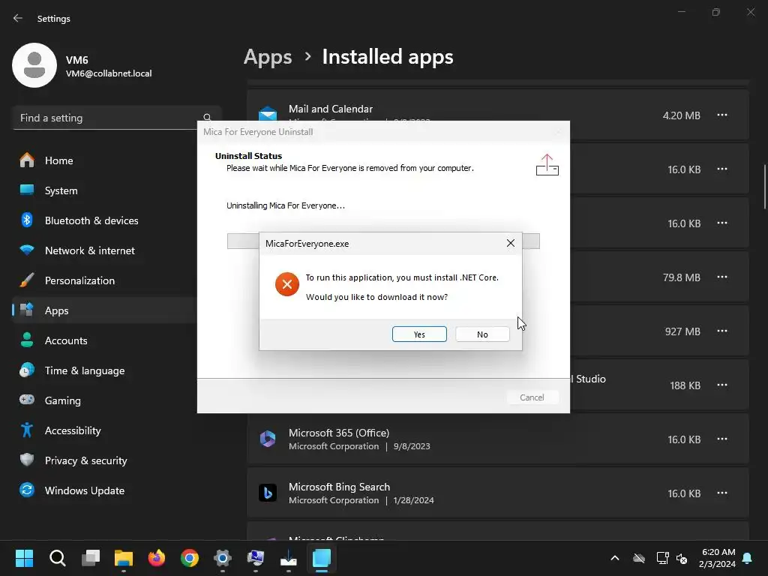The width and height of the screenshot is (768, 576).
Task: Open the Windows Start menu
Action: [x=24, y=558]
